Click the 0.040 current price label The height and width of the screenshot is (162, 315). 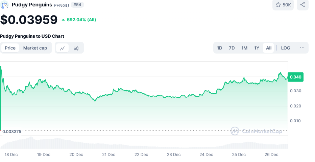[x=296, y=77]
